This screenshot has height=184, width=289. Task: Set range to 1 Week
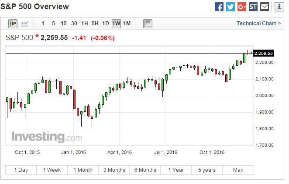click(x=52, y=170)
